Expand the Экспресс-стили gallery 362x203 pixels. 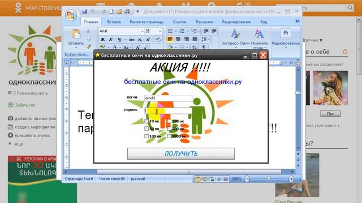coord(236,39)
